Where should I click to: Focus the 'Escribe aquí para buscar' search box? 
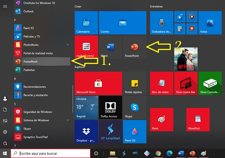coord(51,153)
